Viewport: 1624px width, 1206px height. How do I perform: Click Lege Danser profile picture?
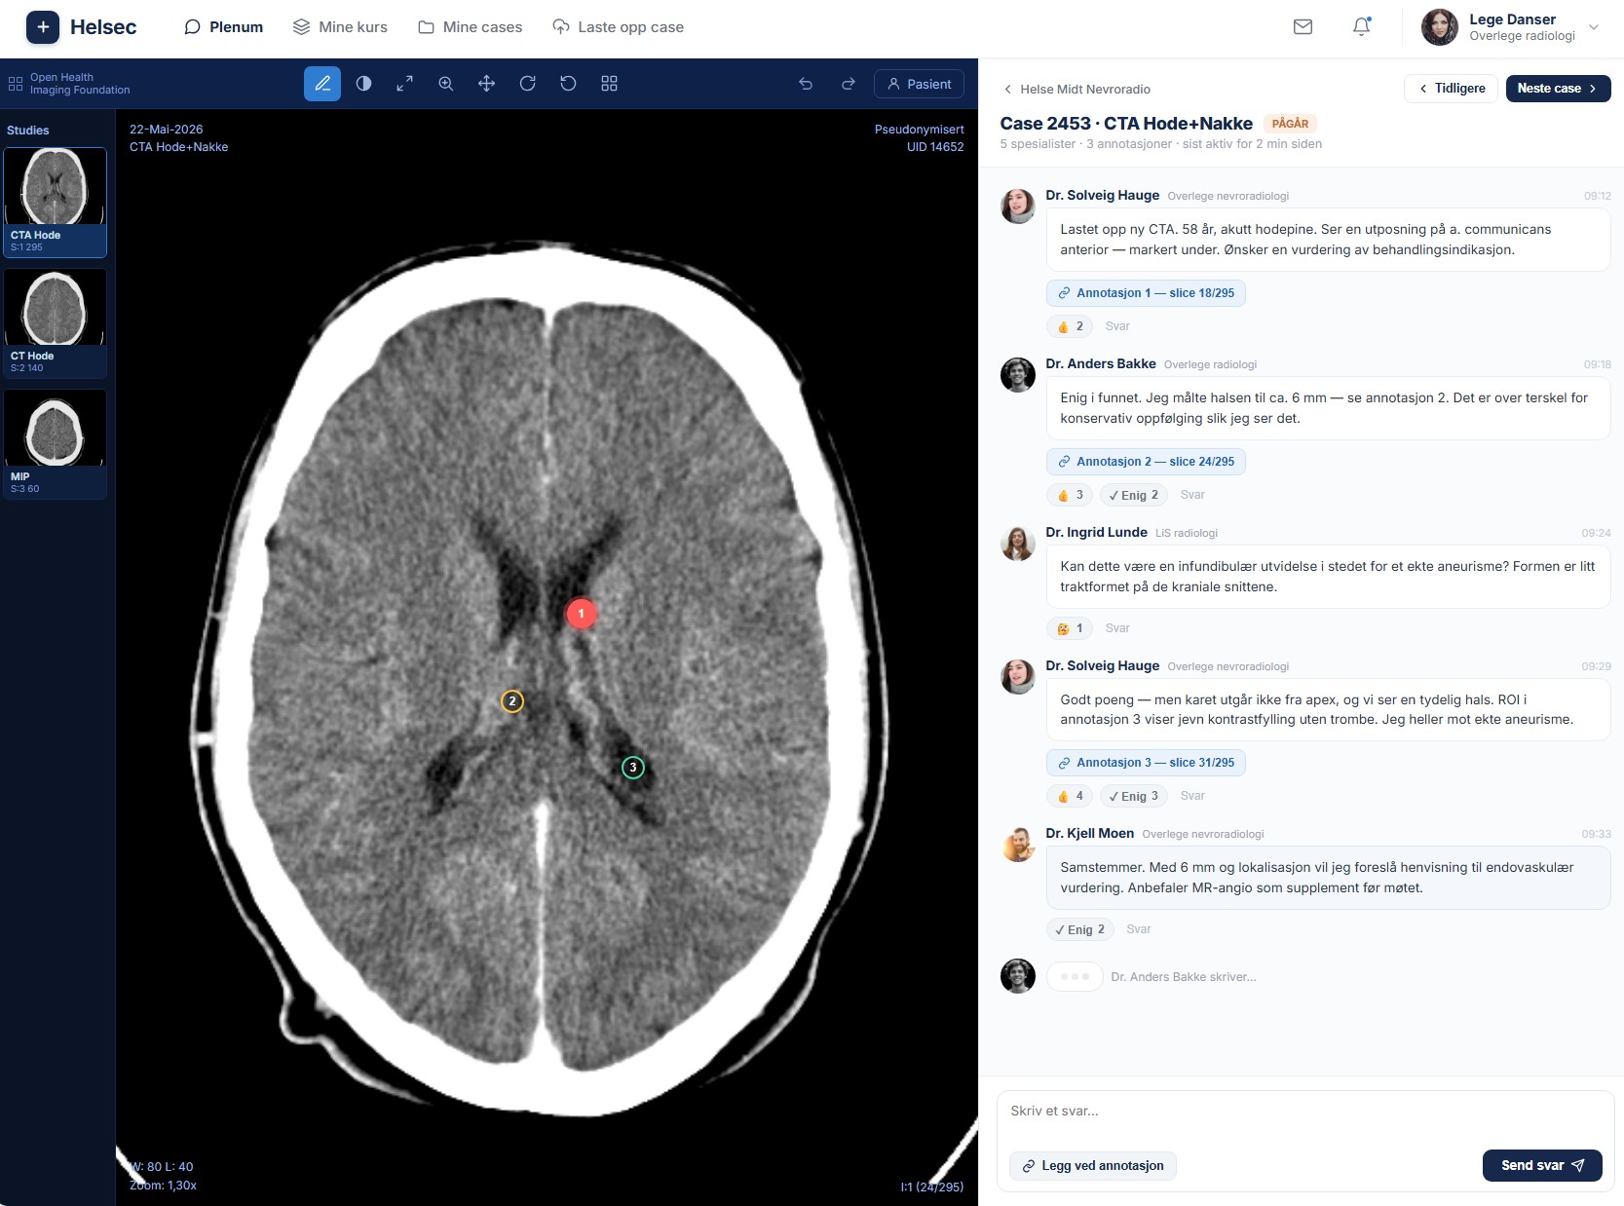pyautogui.click(x=1439, y=27)
